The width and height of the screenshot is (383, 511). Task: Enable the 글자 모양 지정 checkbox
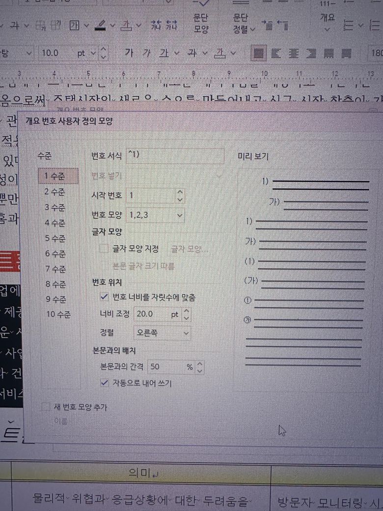coord(104,249)
